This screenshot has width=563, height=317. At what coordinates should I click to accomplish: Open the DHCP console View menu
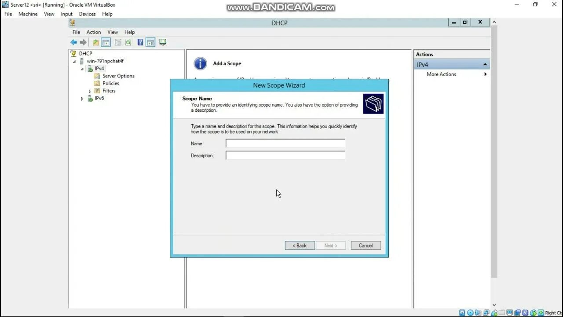point(113,32)
